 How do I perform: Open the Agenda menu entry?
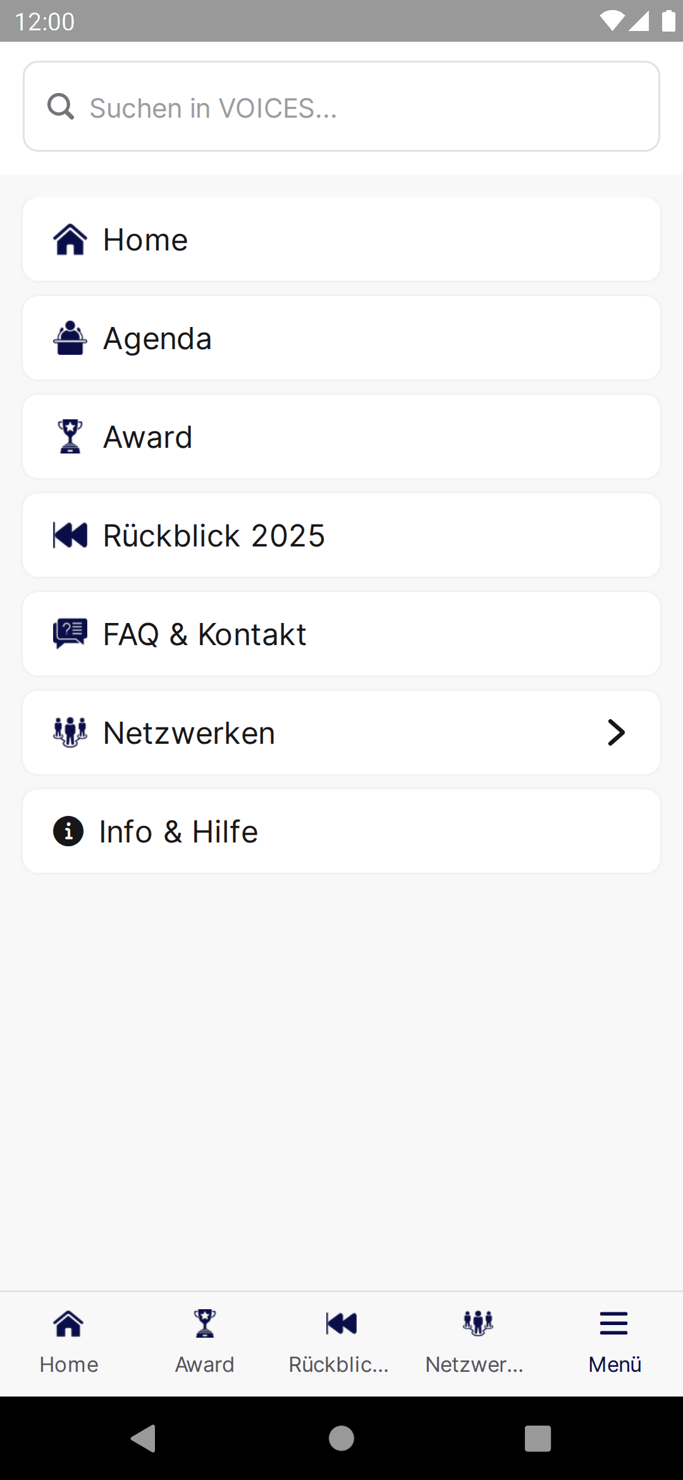(x=341, y=338)
